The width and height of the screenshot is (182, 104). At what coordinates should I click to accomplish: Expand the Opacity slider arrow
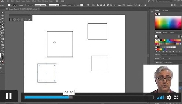(75, 5)
